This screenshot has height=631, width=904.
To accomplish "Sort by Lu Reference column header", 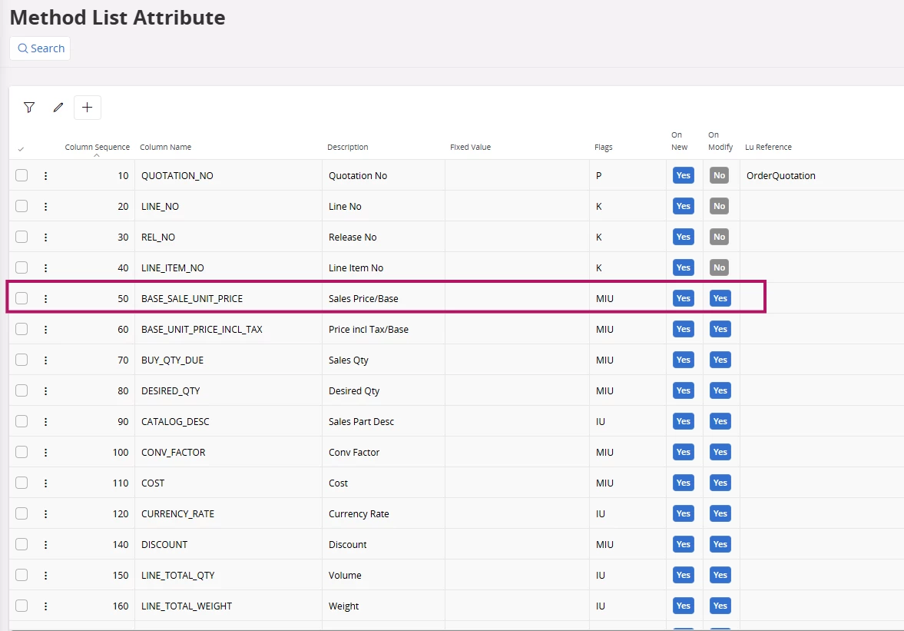I will click(x=769, y=147).
